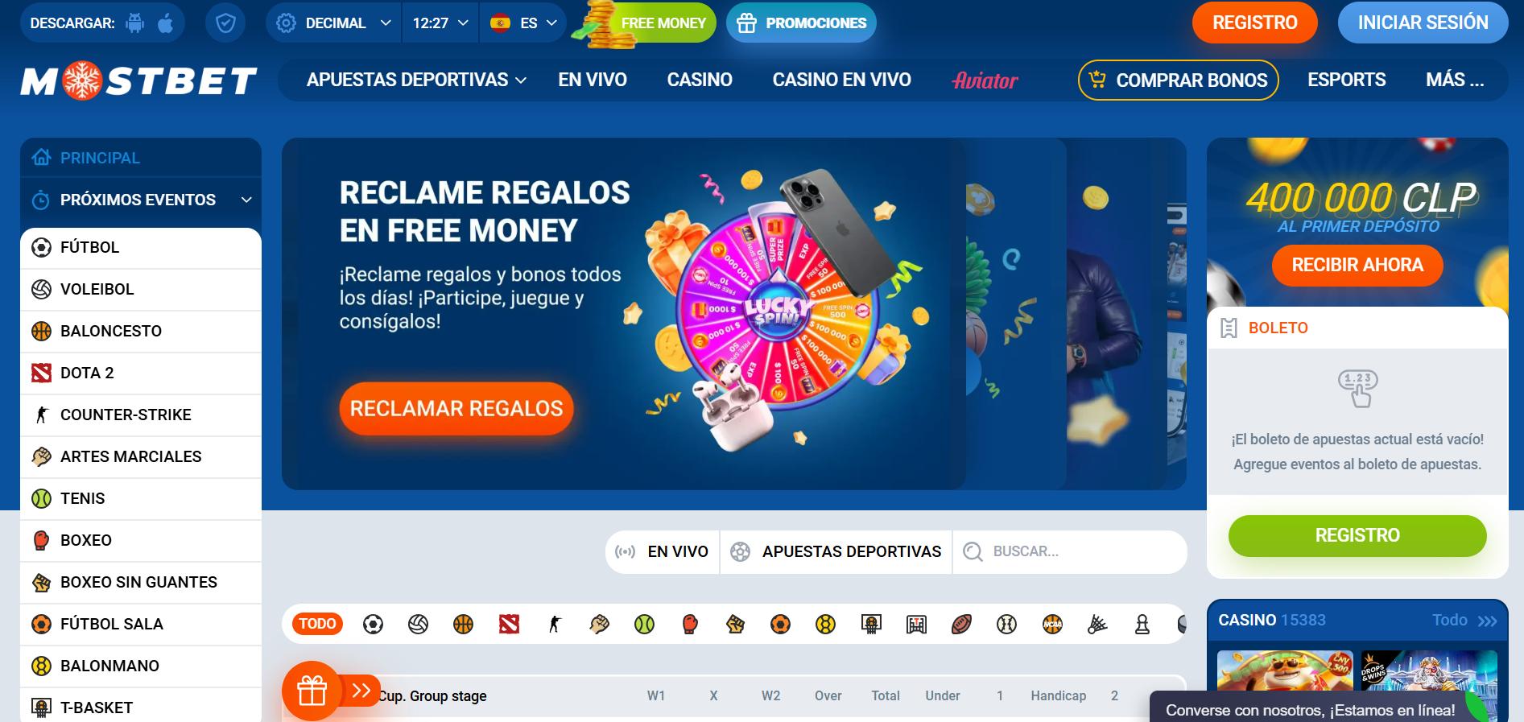Image resolution: width=1524 pixels, height=722 pixels.
Task: Choose the Dota 2 icon in filter row
Action: [509, 624]
